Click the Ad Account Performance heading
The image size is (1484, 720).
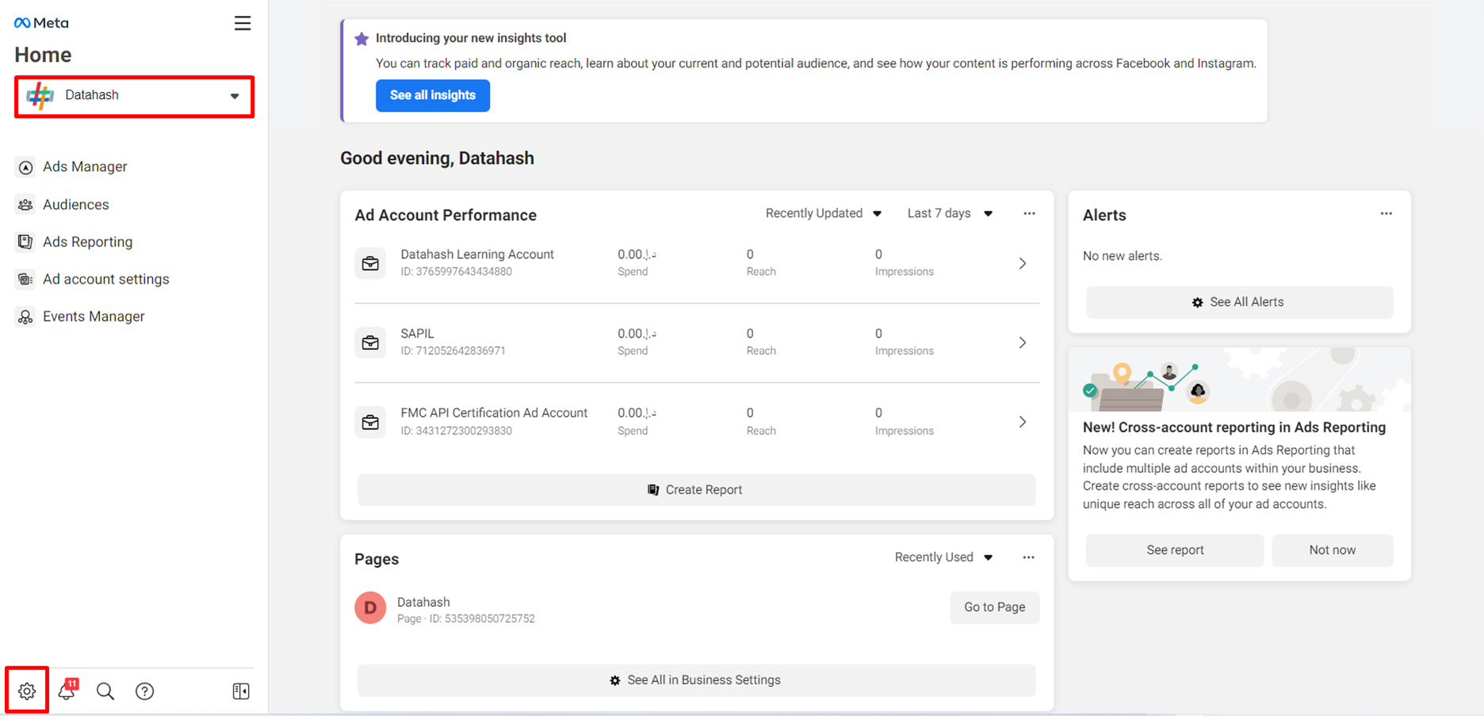pos(446,215)
